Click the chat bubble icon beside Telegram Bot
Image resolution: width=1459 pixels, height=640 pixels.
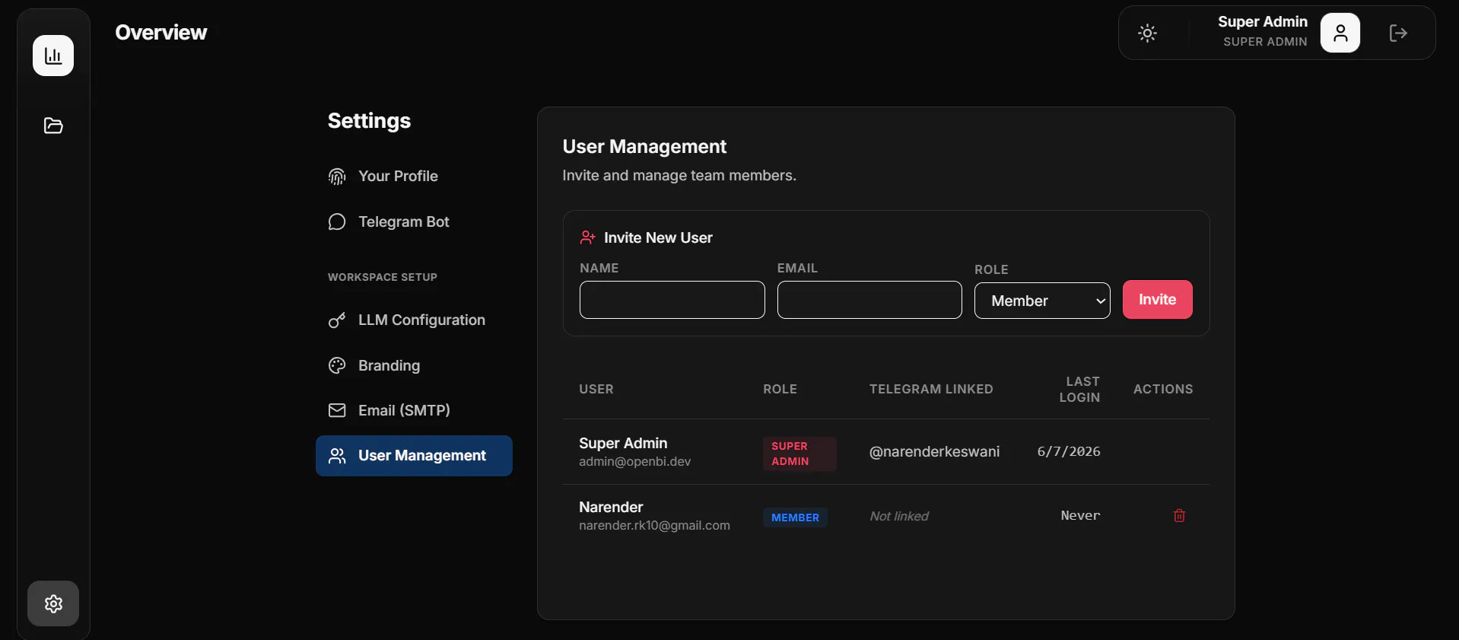(x=337, y=221)
